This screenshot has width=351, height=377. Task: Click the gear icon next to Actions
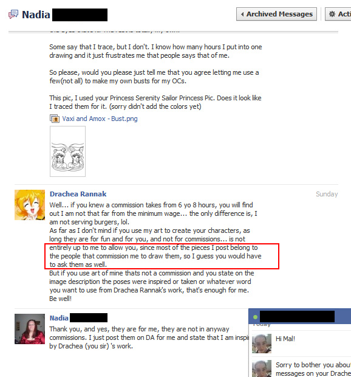[x=332, y=14]
